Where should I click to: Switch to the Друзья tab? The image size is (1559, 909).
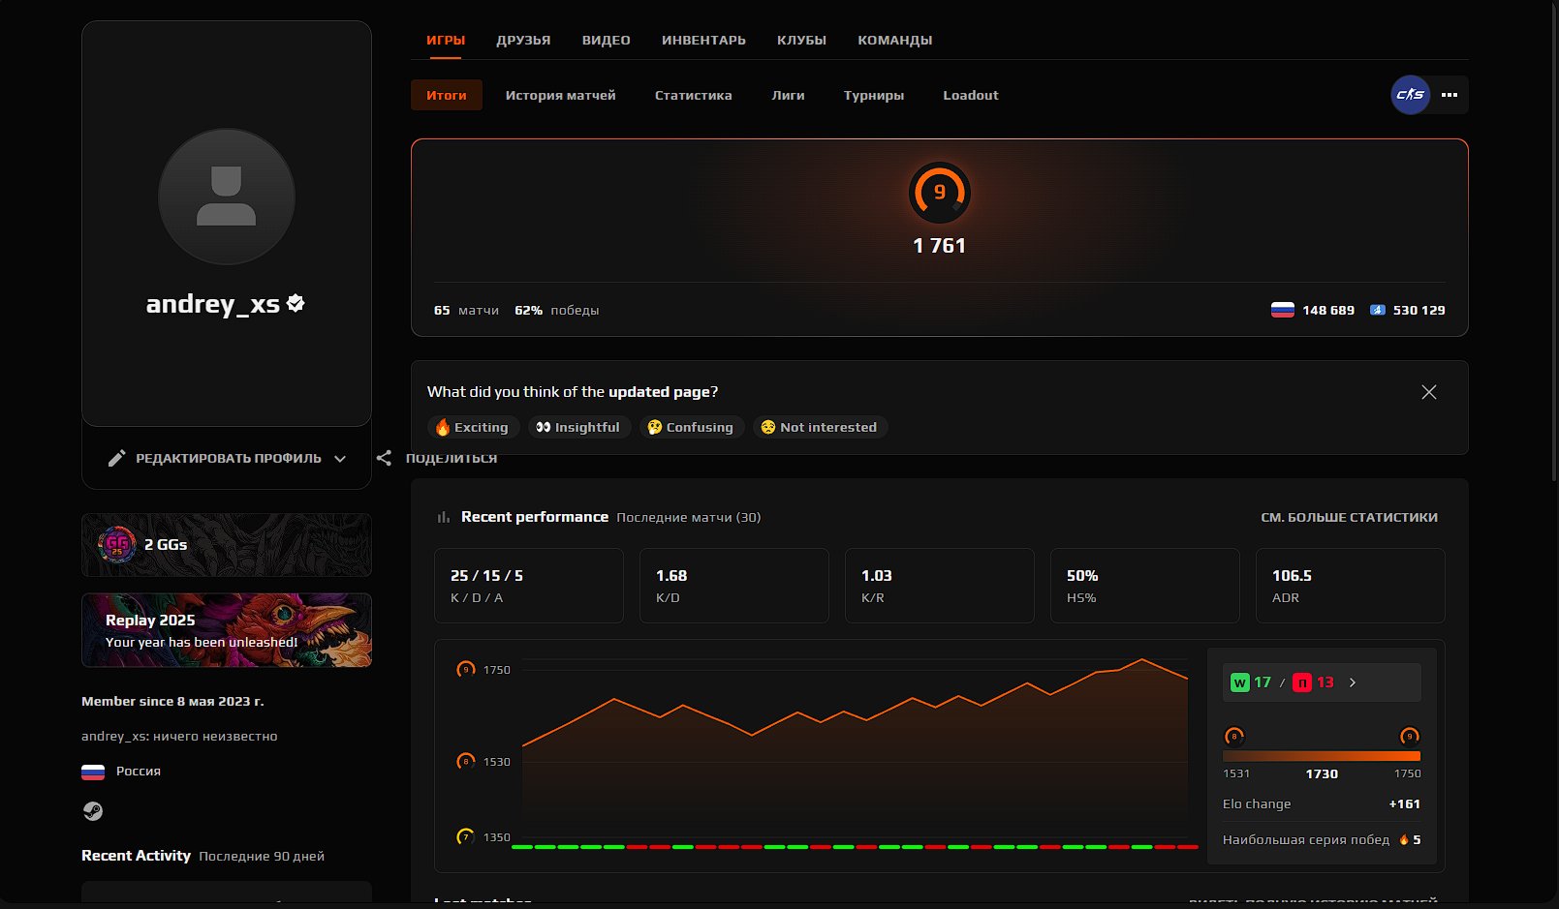[x=523, y=40]
